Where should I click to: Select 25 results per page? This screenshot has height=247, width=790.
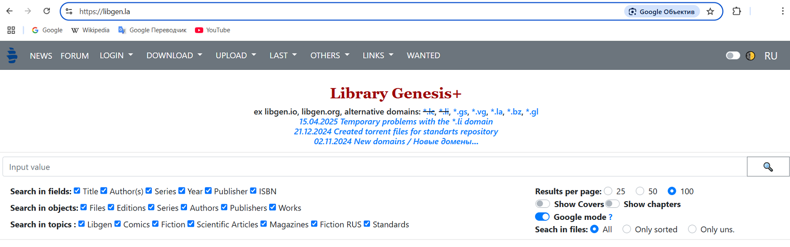[x=608, y=191]
